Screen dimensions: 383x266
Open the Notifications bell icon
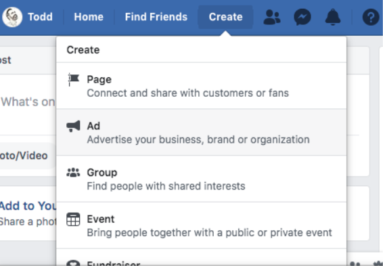point(333,17)
